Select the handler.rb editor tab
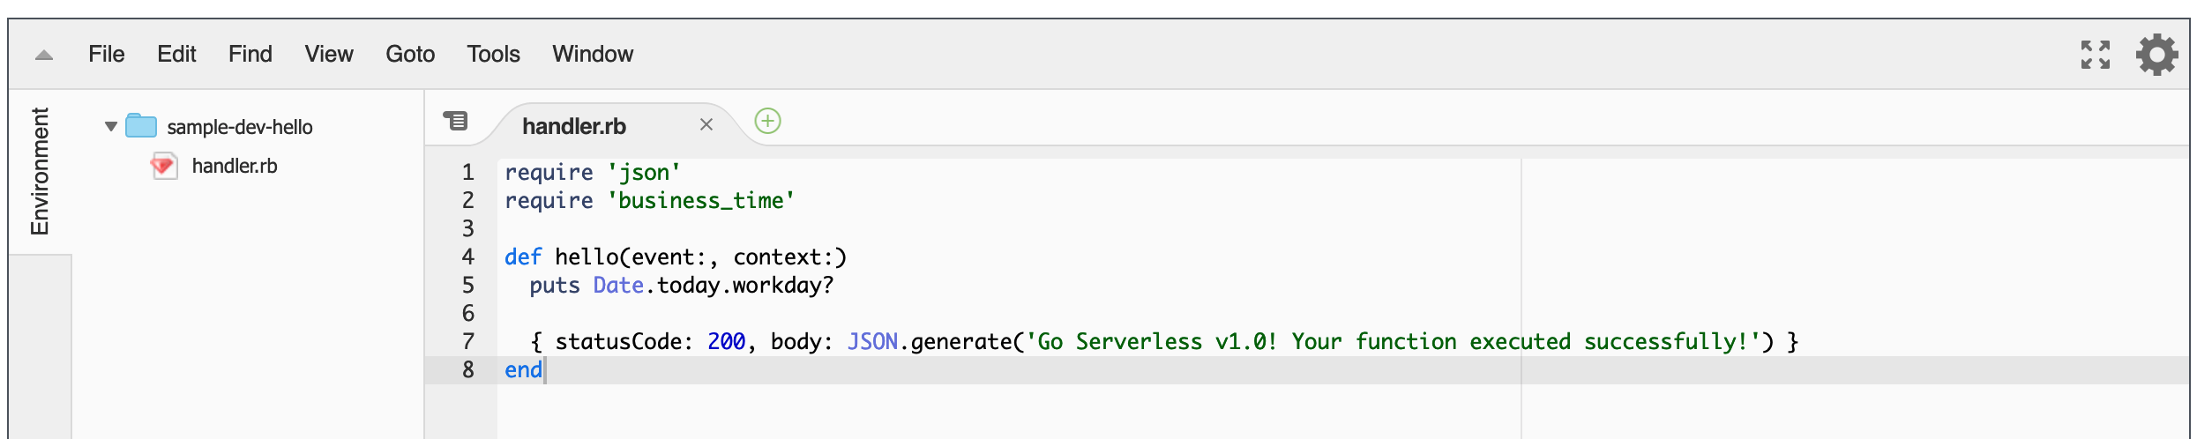Screen dimensions: 2212x439 [x=574, y=126]
